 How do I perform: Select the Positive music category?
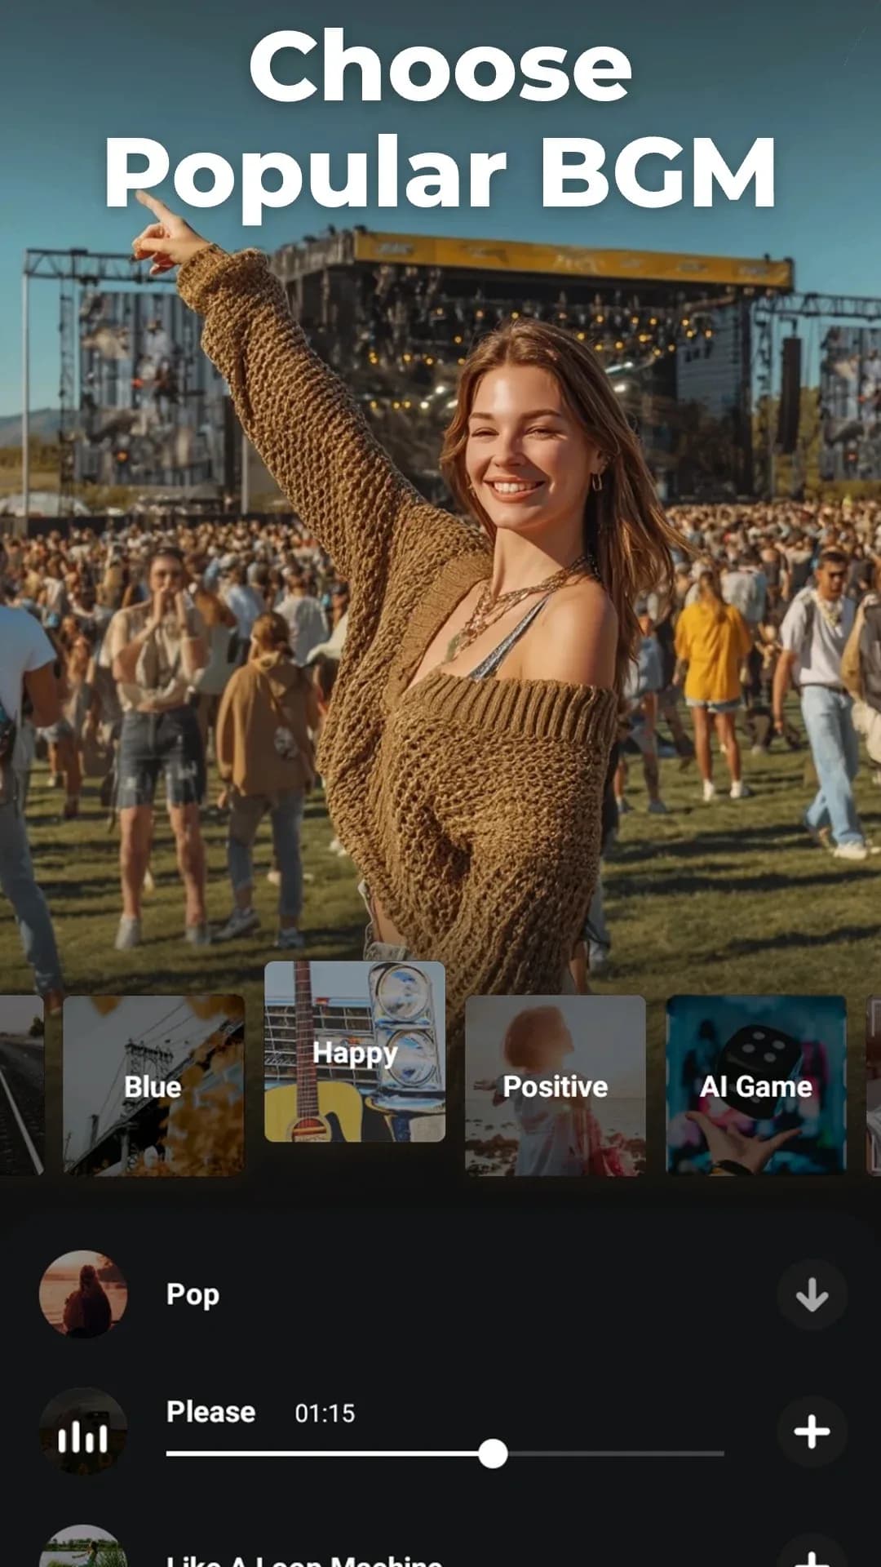tap(556, 1085)
